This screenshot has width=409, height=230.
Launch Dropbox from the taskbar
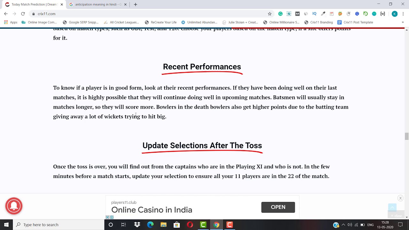[x=137, y=225]
